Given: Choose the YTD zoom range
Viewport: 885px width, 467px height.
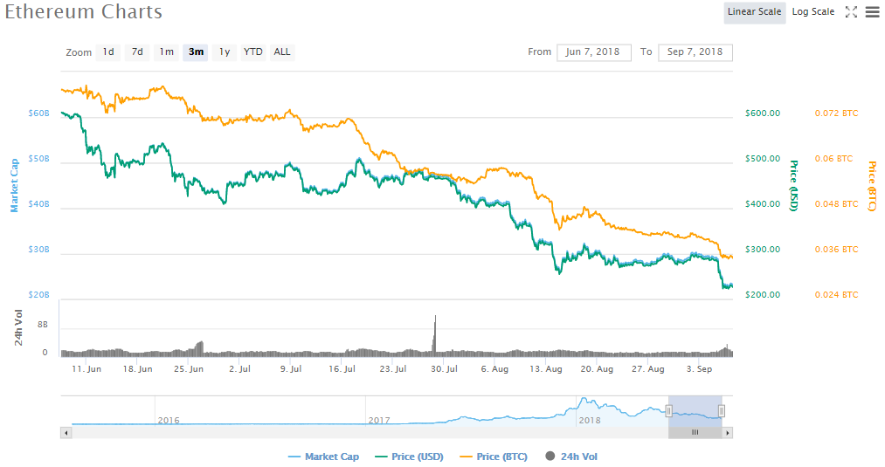Looking at the screenshot, I should pos(253,52).
